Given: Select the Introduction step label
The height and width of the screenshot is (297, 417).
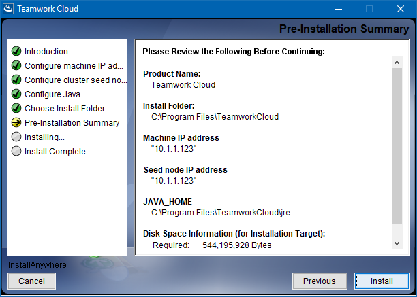Looking at the screenshot, I should coord(46,52).
